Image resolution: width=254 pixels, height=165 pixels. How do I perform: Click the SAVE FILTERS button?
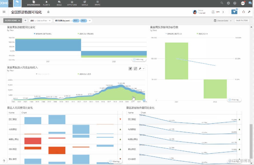(x=242, y=21)
